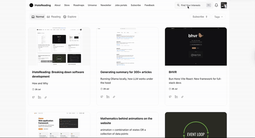
Task: Click the Subscribe button beside Tags
Action: 200,17
